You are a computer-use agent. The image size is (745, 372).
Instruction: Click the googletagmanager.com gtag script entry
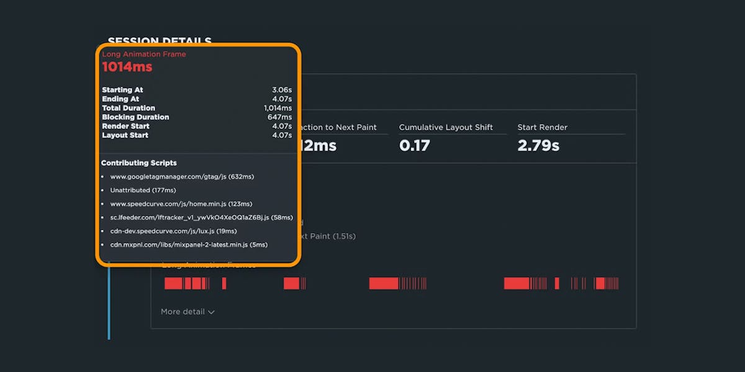click(182, 177)
